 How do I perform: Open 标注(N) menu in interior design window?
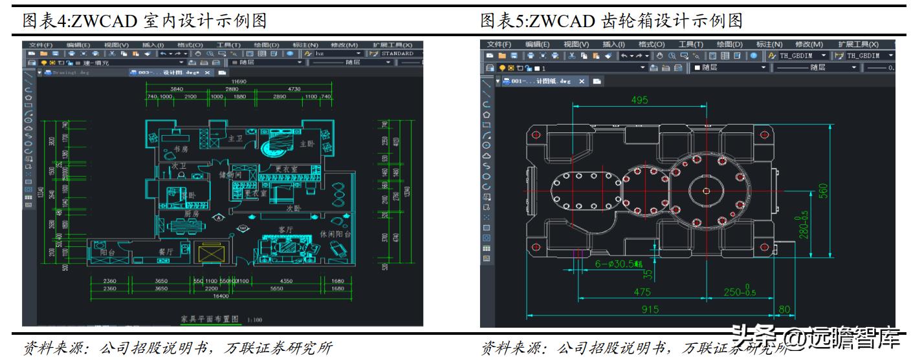tap(305, 45)
